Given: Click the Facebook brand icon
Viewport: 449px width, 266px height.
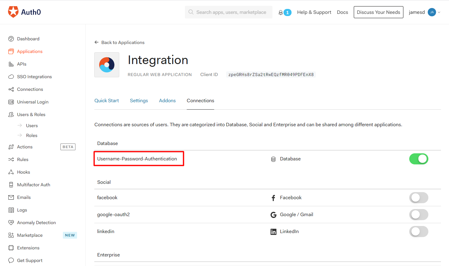Looking at the screenshot, I should click(x=273, y=198).
